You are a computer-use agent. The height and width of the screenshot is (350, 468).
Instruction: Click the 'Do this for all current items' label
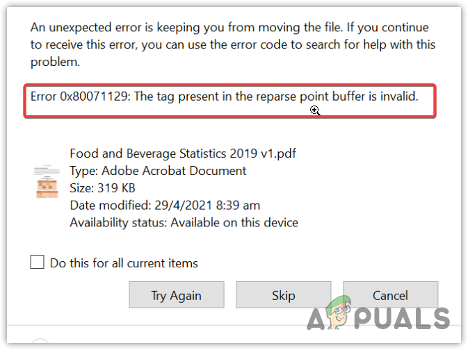pos(124,263)
